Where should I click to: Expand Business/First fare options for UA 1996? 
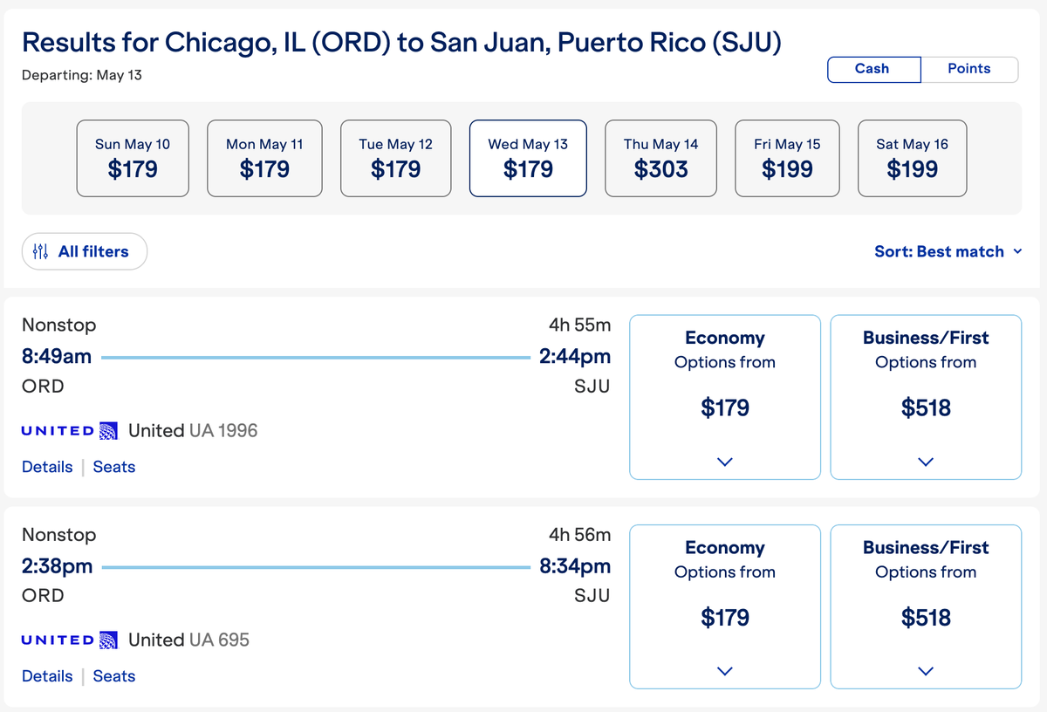tap(925, 461)
